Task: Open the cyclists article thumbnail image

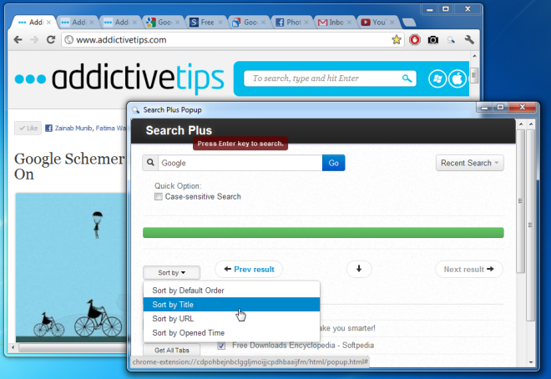Action: click(71, 267)
